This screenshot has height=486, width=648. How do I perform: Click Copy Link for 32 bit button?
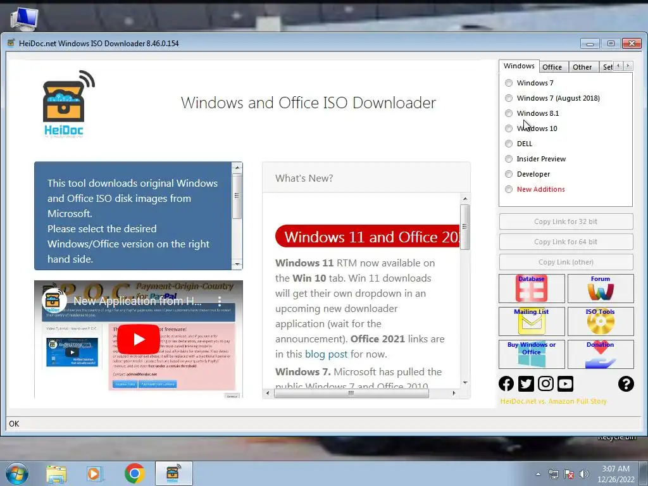coord(566,221)
